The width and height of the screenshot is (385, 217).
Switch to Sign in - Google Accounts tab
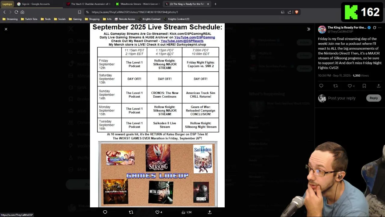pyautogui.click(x=35, y=4)
